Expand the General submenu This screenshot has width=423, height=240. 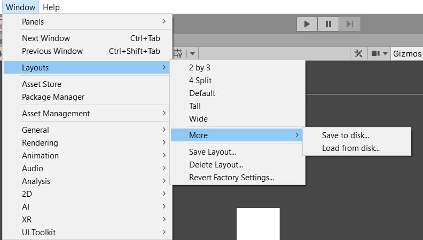click(88, 130)
